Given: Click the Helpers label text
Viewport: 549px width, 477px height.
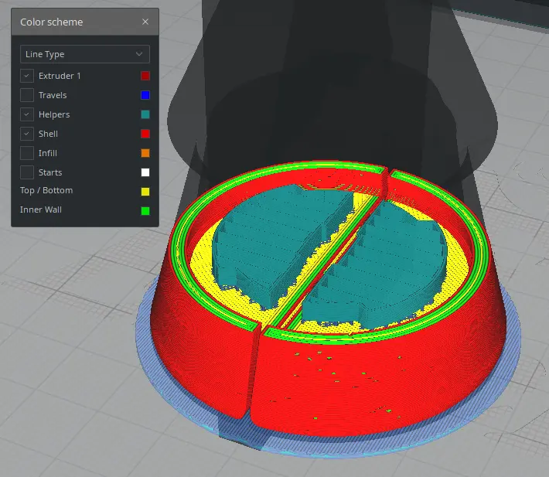Looking at the screenshot, I should click(x=54, y=114).
